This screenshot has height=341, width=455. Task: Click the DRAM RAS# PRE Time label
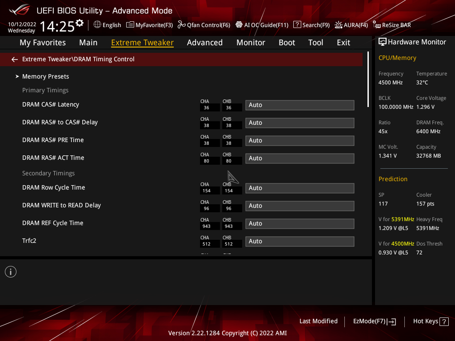53,140
